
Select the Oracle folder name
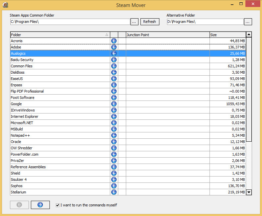pos(16,142)
